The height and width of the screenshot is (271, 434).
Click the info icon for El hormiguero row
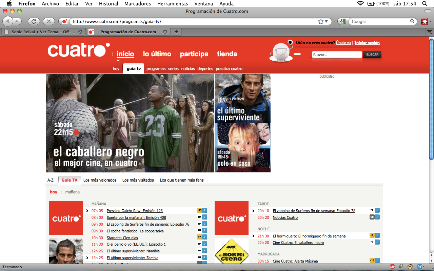(377, 235)
